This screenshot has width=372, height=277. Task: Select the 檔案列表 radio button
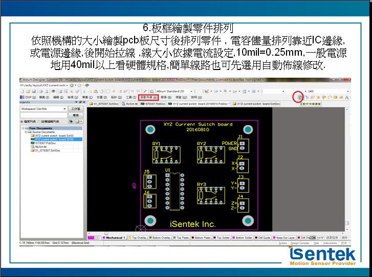[x=22, y=122]
